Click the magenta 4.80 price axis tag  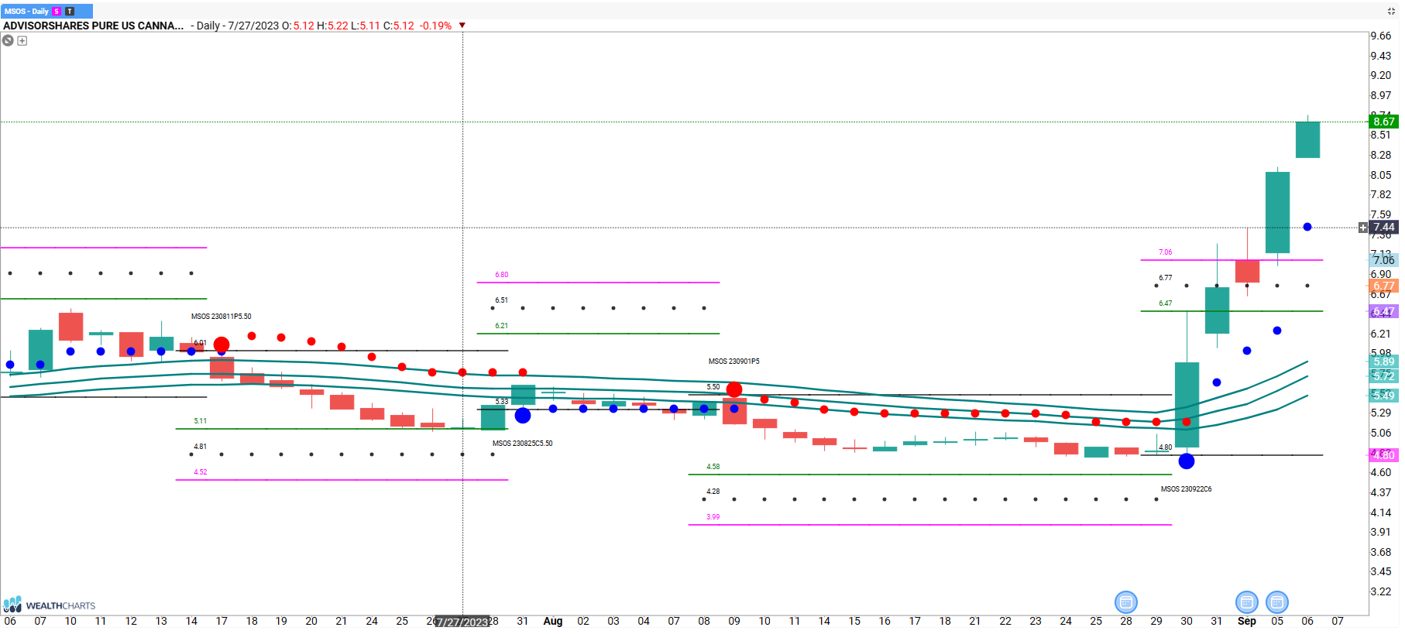coord(1384,455)
